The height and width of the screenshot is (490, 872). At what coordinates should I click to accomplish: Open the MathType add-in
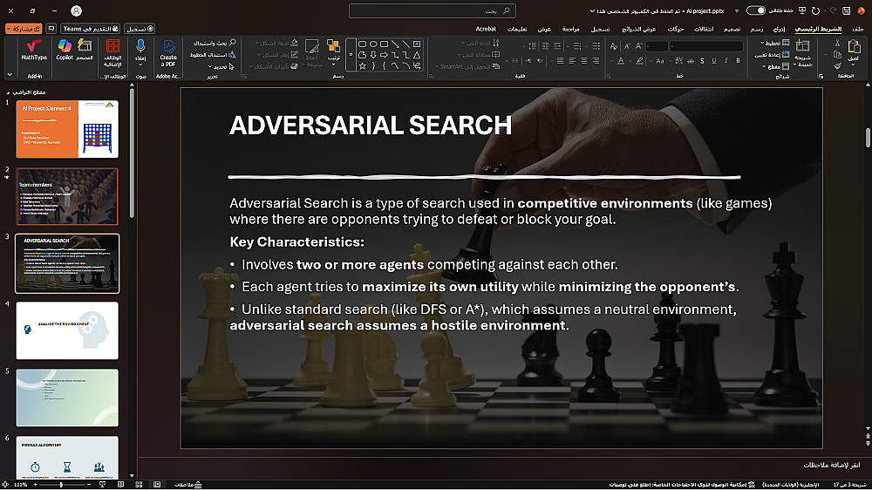point(33,50)
